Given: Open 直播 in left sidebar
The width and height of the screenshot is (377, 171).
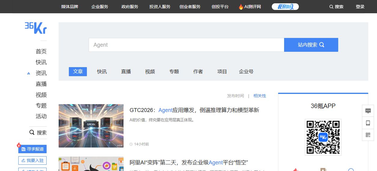Looking at the screenshot, I should pyautogui.click(x=41, y=84).
